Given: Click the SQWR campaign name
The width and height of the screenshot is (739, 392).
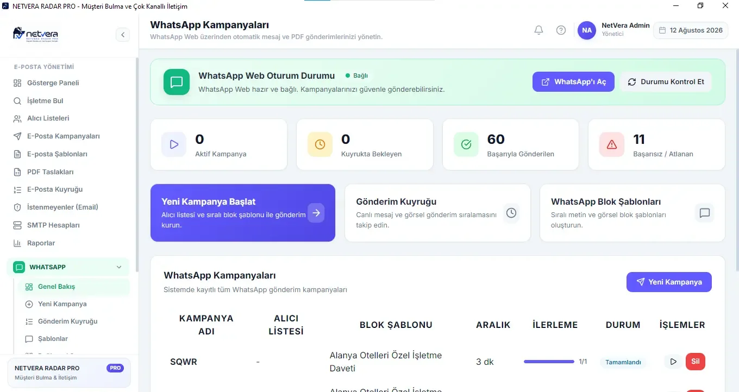Looking at the screenshot, I should coord(184,362).
